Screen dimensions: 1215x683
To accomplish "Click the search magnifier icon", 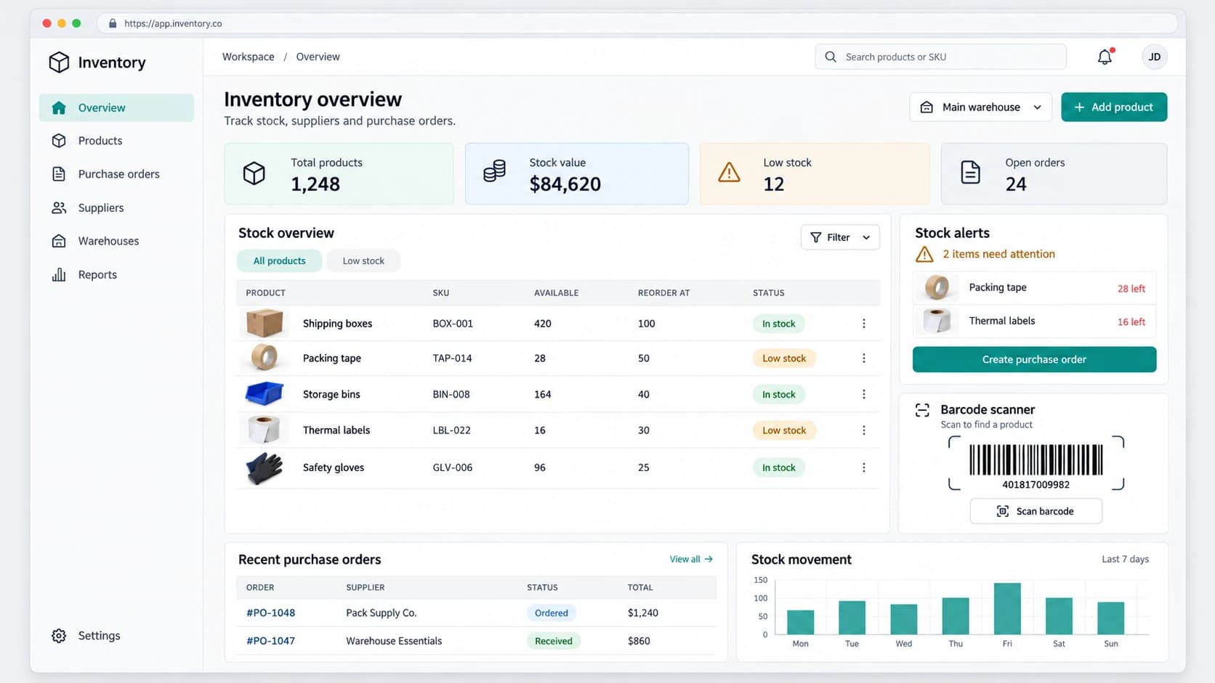I will click(831, 57).
